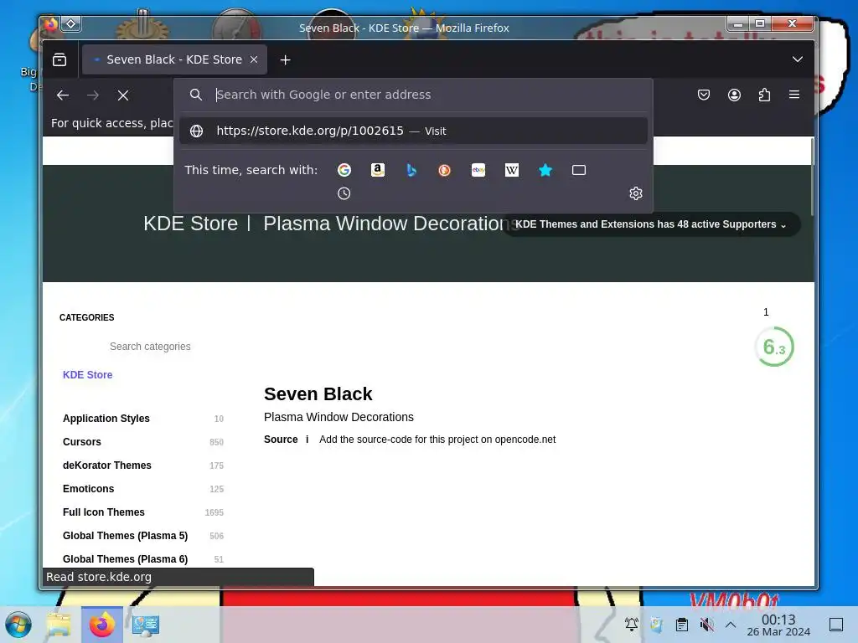Open a new tab with plus button

pos(285,59)
